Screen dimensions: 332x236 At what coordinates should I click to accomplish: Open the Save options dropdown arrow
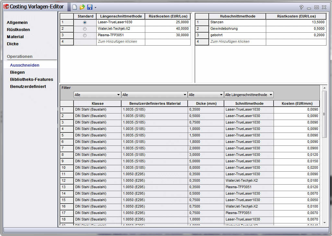click(x=96, y=8)
